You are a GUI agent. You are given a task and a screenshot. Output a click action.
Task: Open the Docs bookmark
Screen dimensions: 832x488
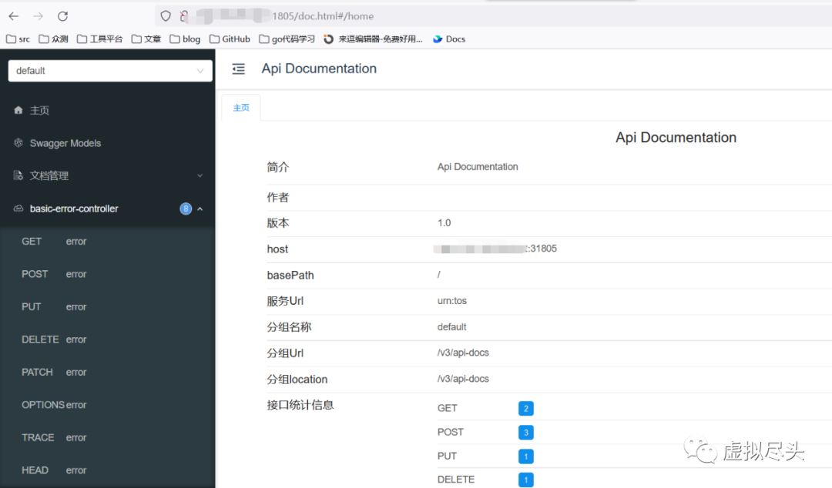(449, 39)
